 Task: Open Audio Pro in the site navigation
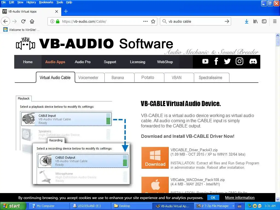pyautogui.click(x=83, y=62)
